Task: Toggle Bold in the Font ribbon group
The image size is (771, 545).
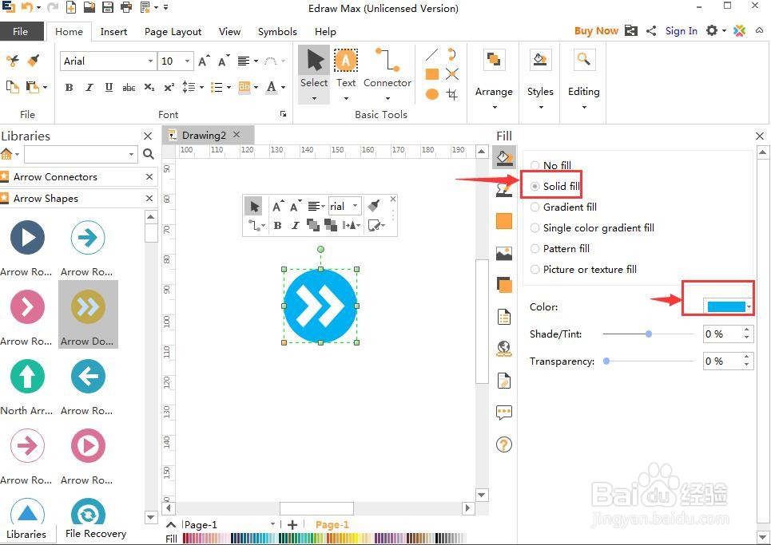Action: [70, 88]
